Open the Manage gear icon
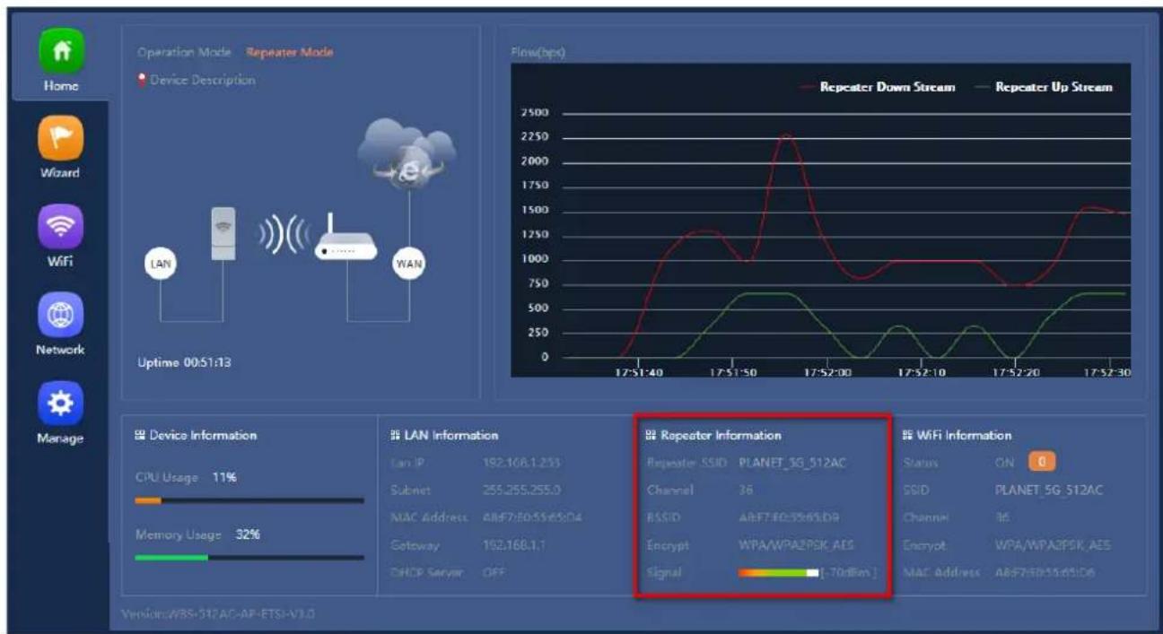This screenshot has width=1163, height=634. tap(60, 402)
